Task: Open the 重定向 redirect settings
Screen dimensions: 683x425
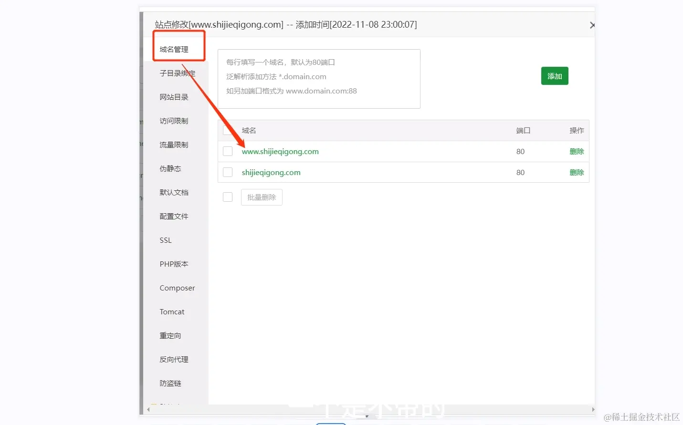Action: (x=170, y=335)
